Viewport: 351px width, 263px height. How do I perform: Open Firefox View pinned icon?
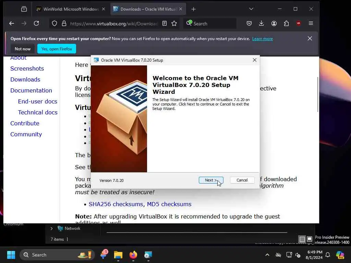24,9
